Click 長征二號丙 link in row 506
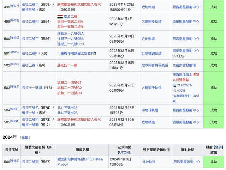Screen dimensions: 226x170 tap(30, 162)
